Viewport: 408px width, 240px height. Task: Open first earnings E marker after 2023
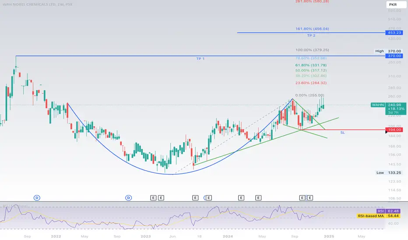(x=153, y=198)
